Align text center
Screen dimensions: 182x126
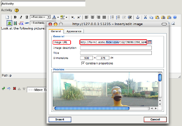[x=92, y=17]
